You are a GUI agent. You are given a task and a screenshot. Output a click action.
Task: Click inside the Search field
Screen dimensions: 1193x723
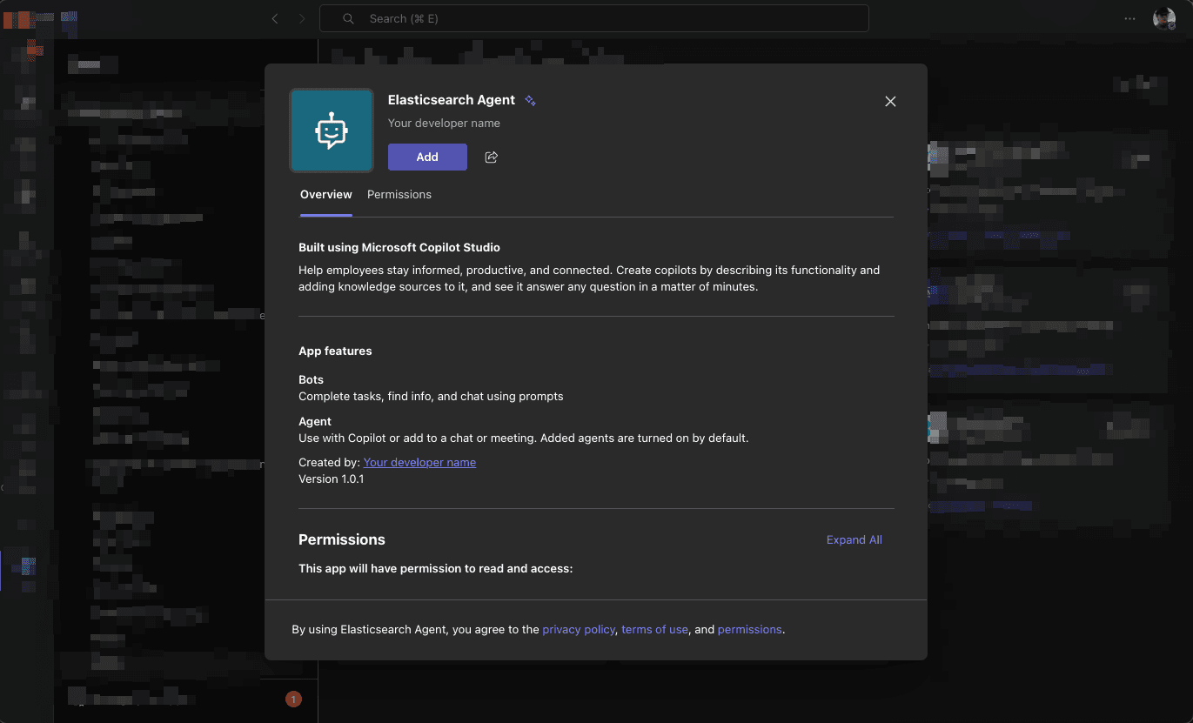pyautogui.click(x=609, y=18)
